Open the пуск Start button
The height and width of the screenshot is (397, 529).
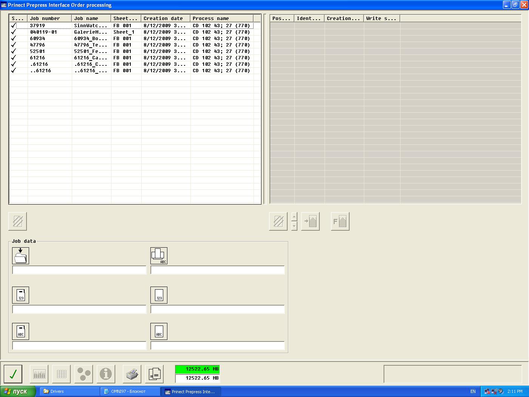[18, 391]
